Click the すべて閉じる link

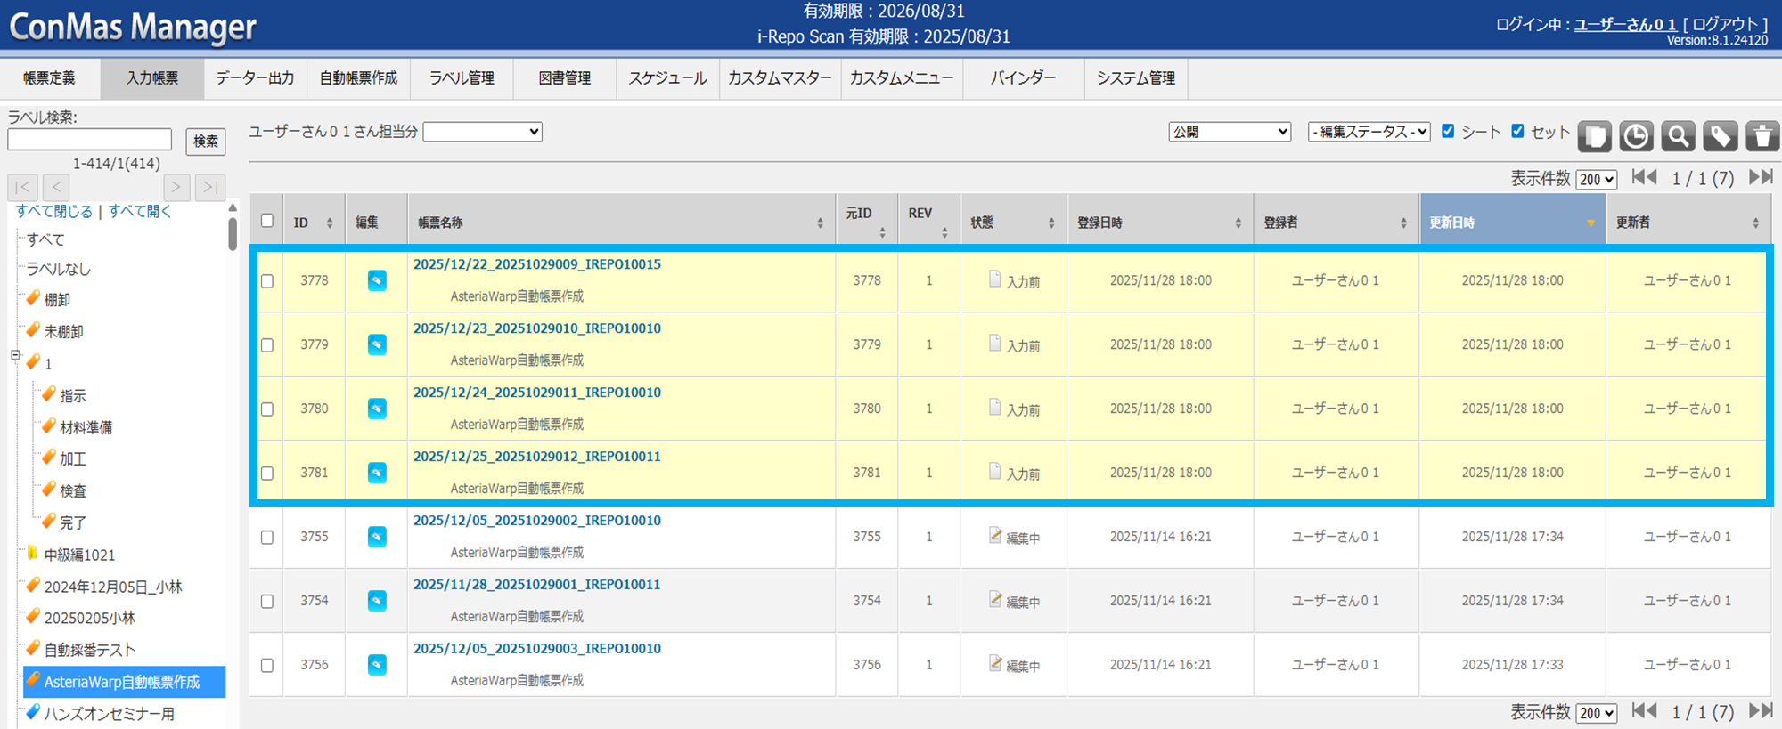click(x=54, y=211)
